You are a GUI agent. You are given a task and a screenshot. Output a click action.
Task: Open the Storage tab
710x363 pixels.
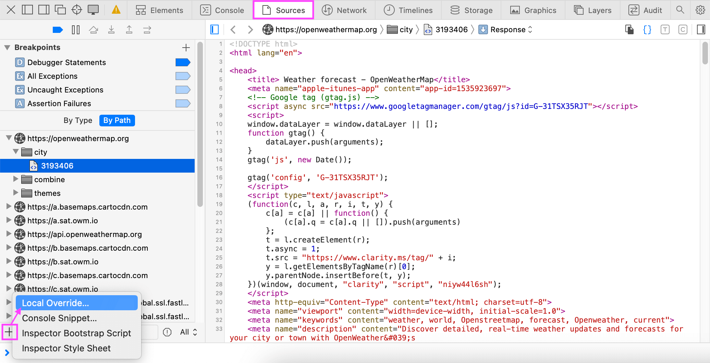click(472, 10)
